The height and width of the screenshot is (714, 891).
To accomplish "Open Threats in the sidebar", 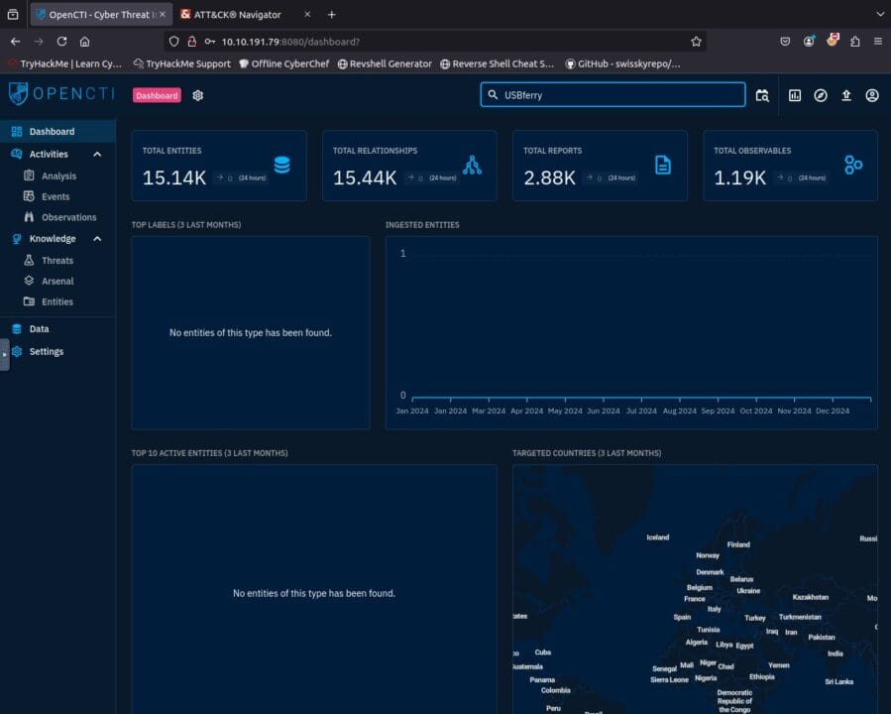I will 56,261.
